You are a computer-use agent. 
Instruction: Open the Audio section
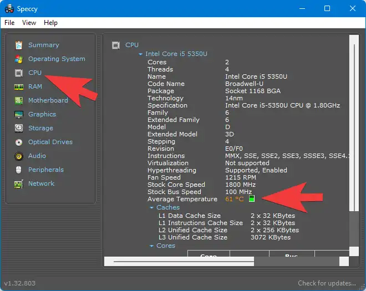[x=37, y=156]
